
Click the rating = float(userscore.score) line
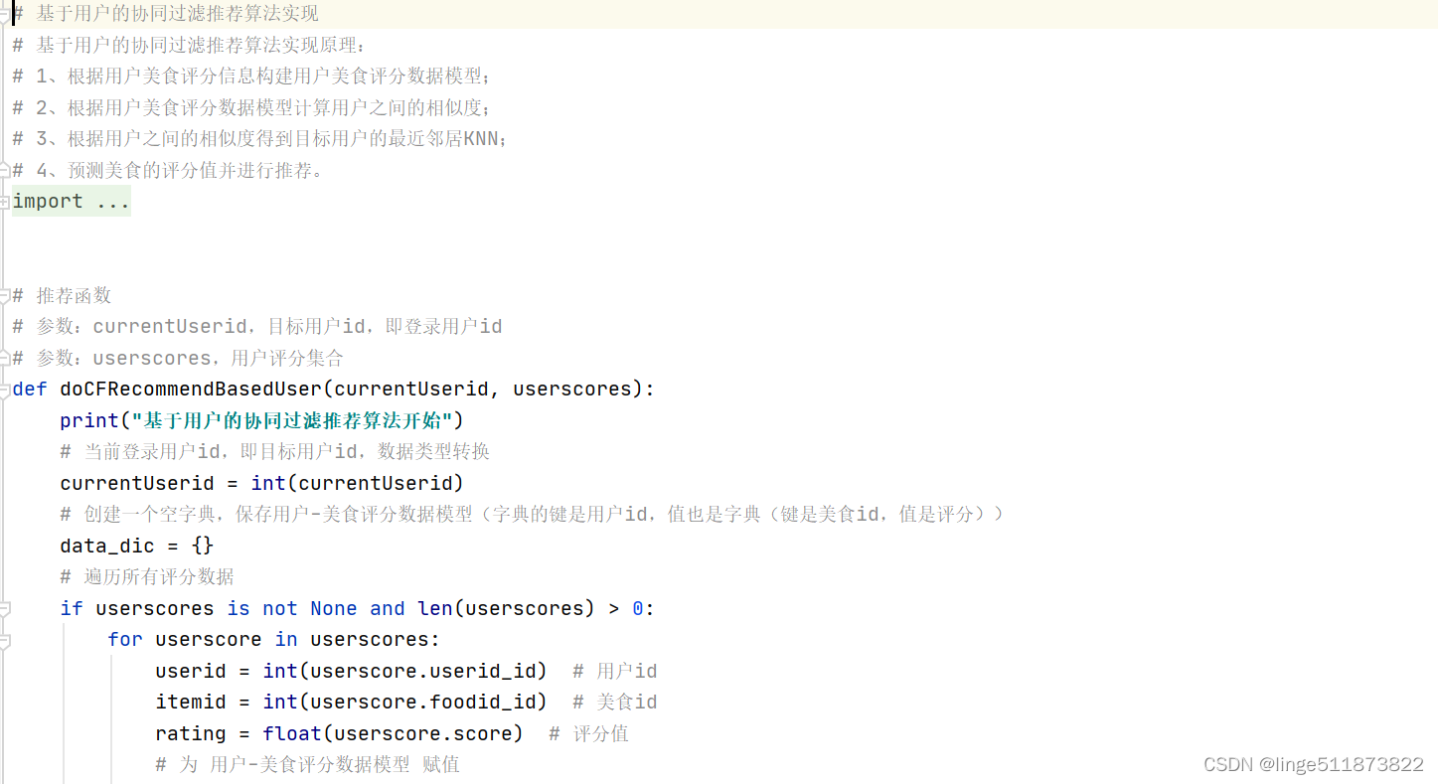coord(339,733)
